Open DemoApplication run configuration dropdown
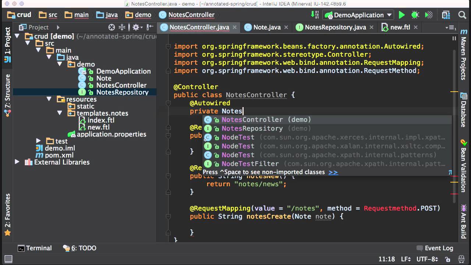This screenshot has width=471, height=265. tap(358, 15)
